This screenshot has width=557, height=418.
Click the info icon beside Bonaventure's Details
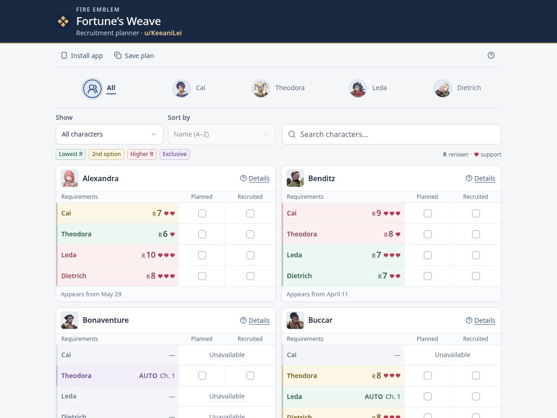click(x=243, y=320)
